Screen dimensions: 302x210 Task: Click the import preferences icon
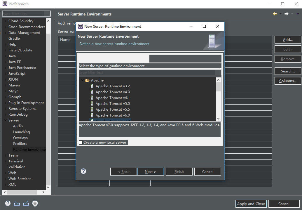coord(17,204)
